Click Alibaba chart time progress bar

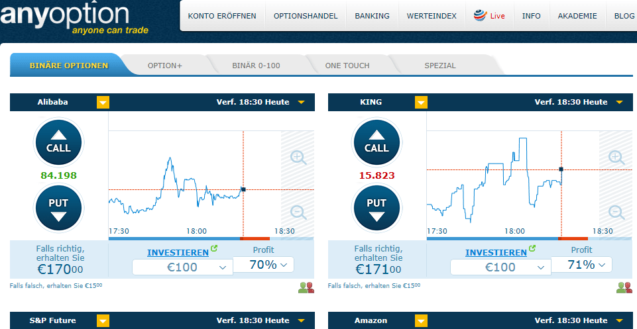211,238
